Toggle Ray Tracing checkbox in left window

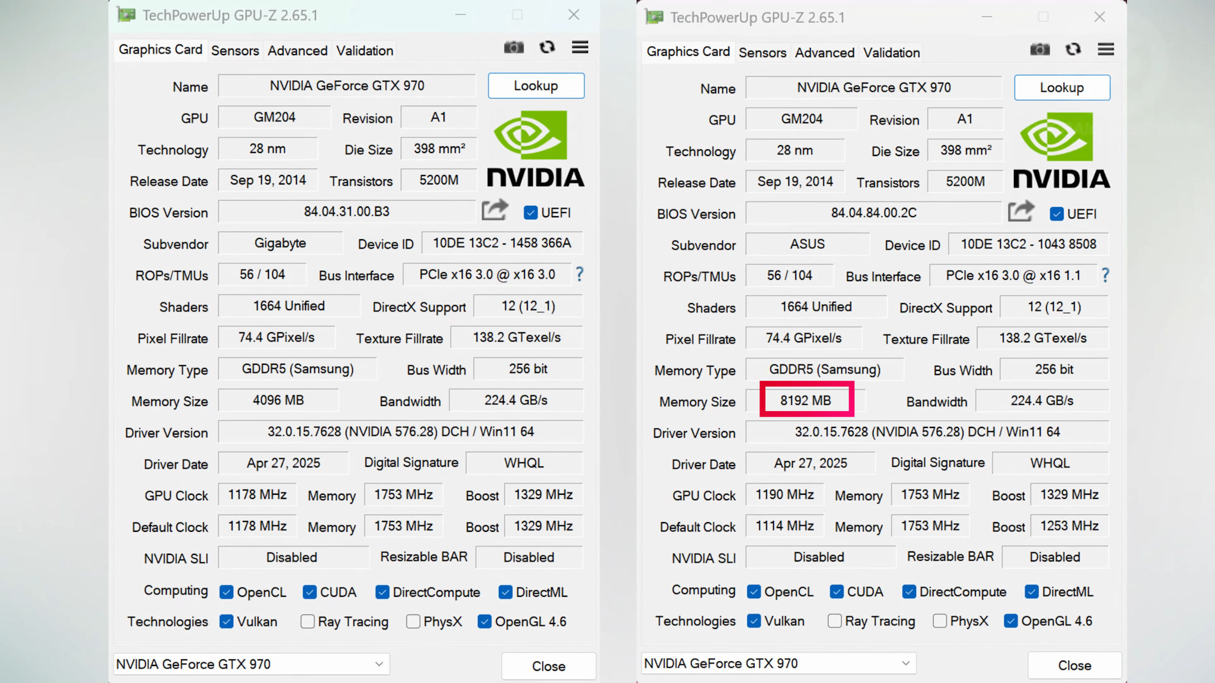coord(307,622)
